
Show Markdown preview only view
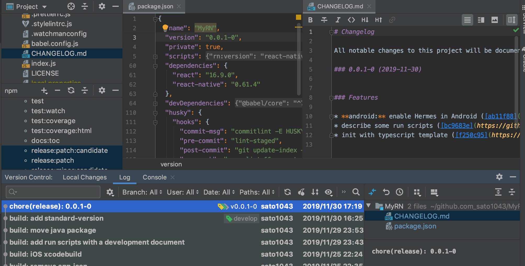[495, 20]
